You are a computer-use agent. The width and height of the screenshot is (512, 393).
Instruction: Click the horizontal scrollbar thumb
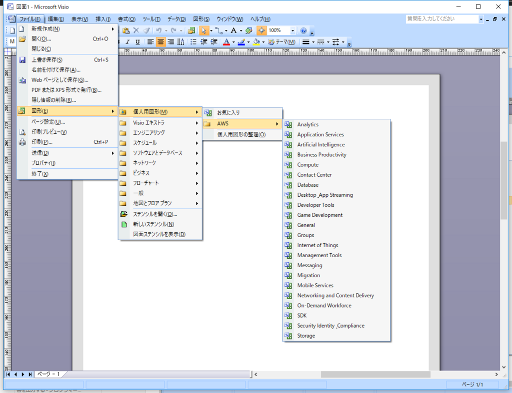pyautogui.click(x=375, y=375)
